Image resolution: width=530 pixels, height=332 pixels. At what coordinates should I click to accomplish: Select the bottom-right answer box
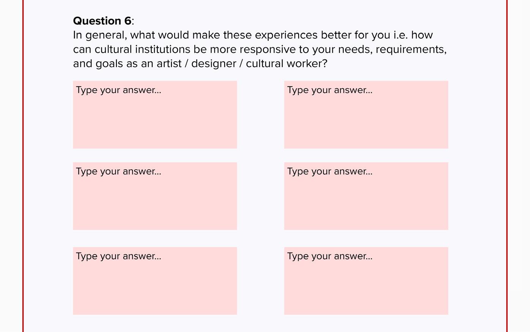click(366, 281)
